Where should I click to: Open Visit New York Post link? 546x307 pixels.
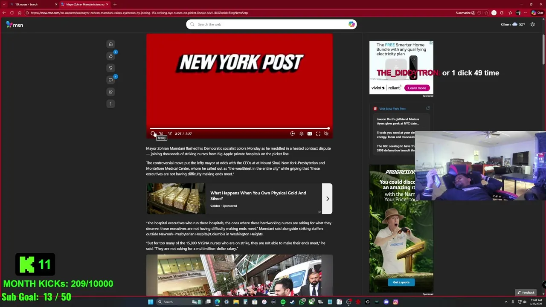(x=392, y=109)
